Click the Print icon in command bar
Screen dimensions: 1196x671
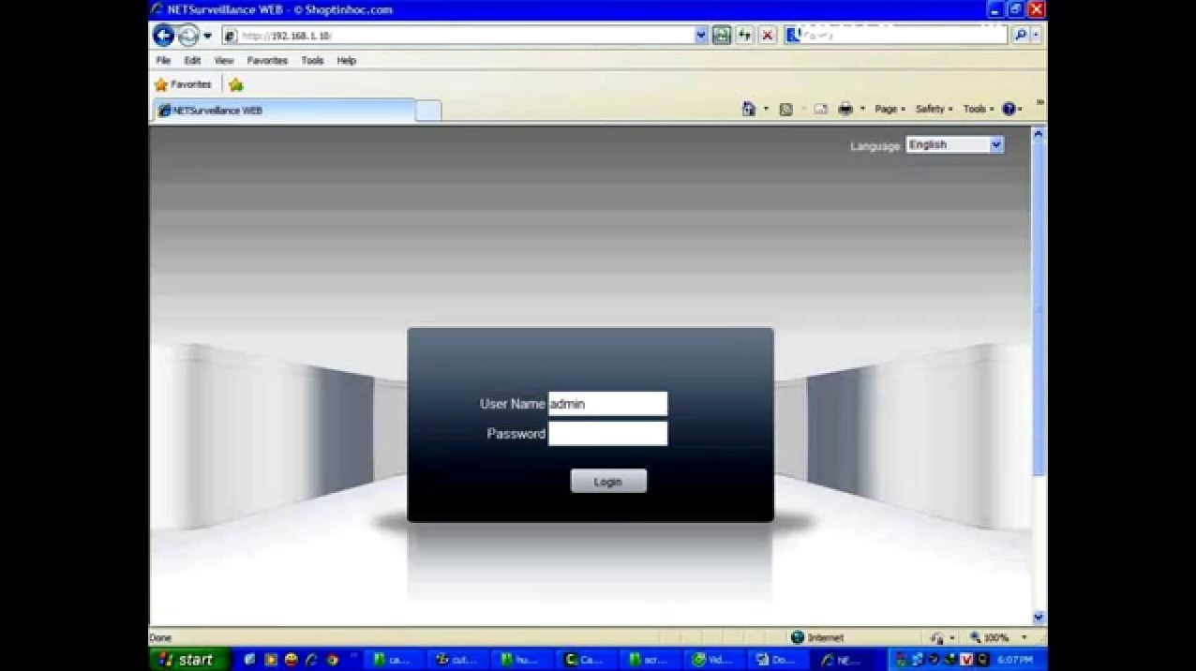point(845,109)
